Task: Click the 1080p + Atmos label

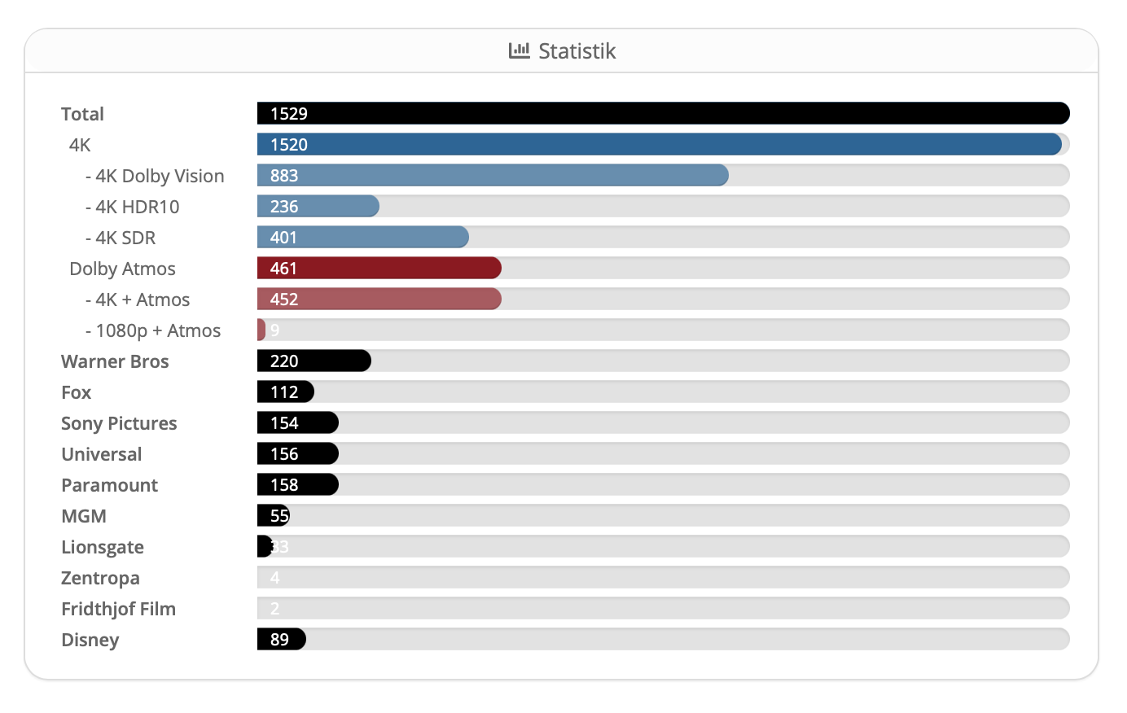Action: (x=153, y=330)
